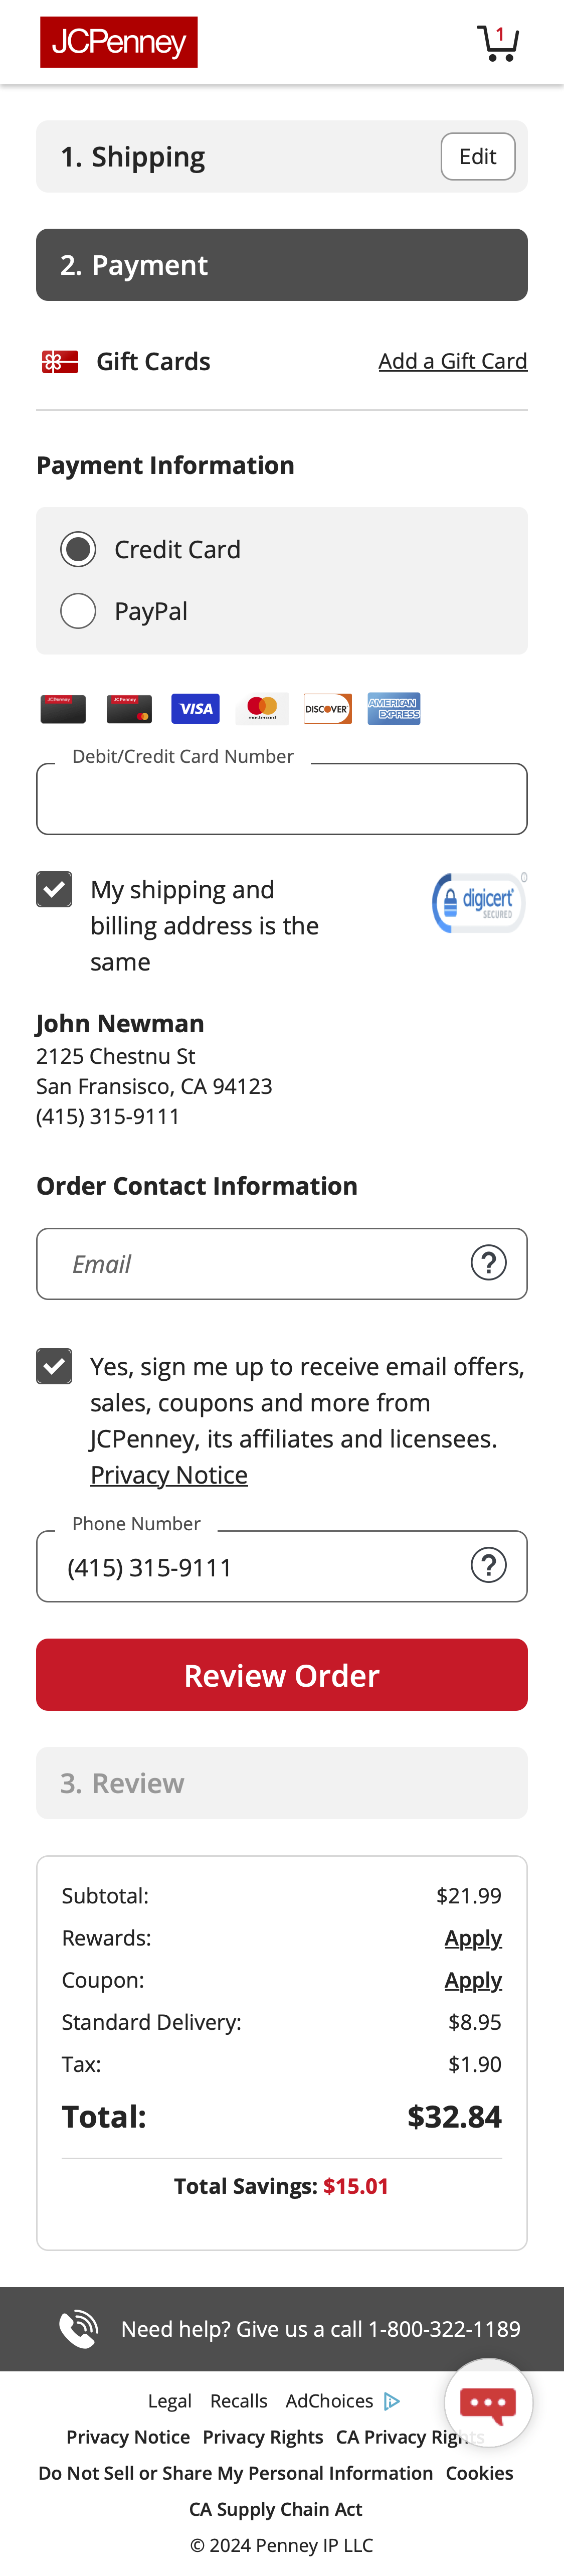Open the chat support bubble
The height and width of the screenshot is (2576, 564).
tap(489, 2403)
